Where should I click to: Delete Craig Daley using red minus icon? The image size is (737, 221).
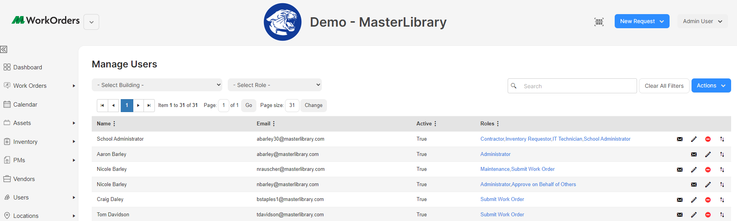click(x=708, y=200)
